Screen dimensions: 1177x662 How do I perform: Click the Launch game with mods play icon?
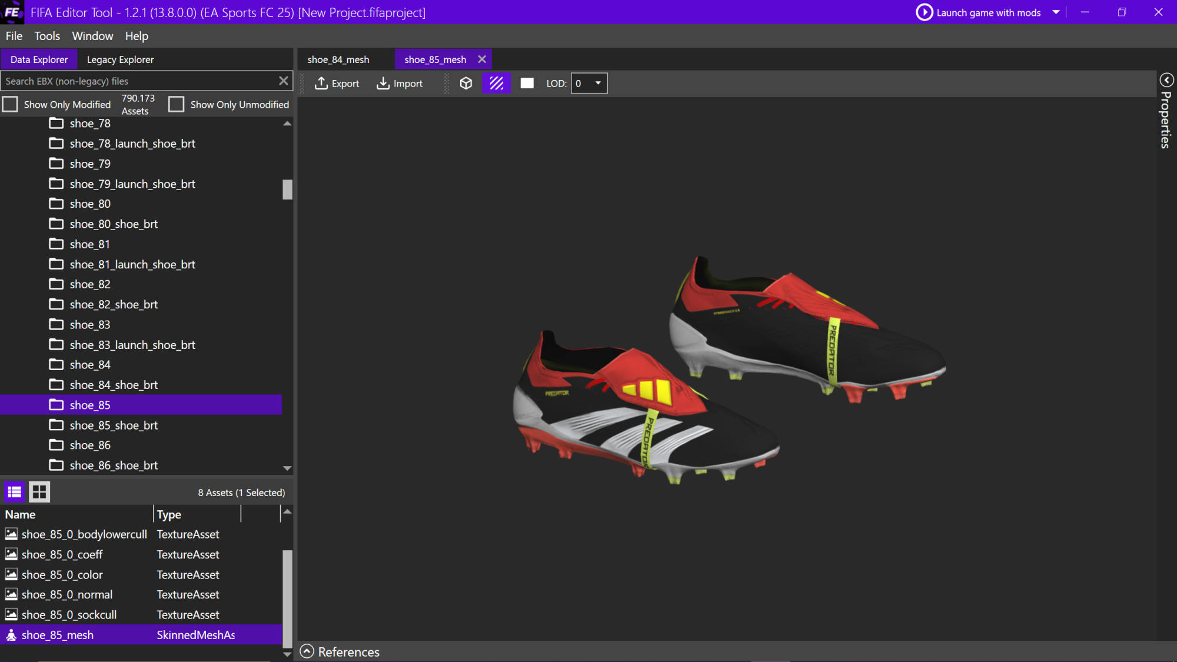(x=924, y=12)
